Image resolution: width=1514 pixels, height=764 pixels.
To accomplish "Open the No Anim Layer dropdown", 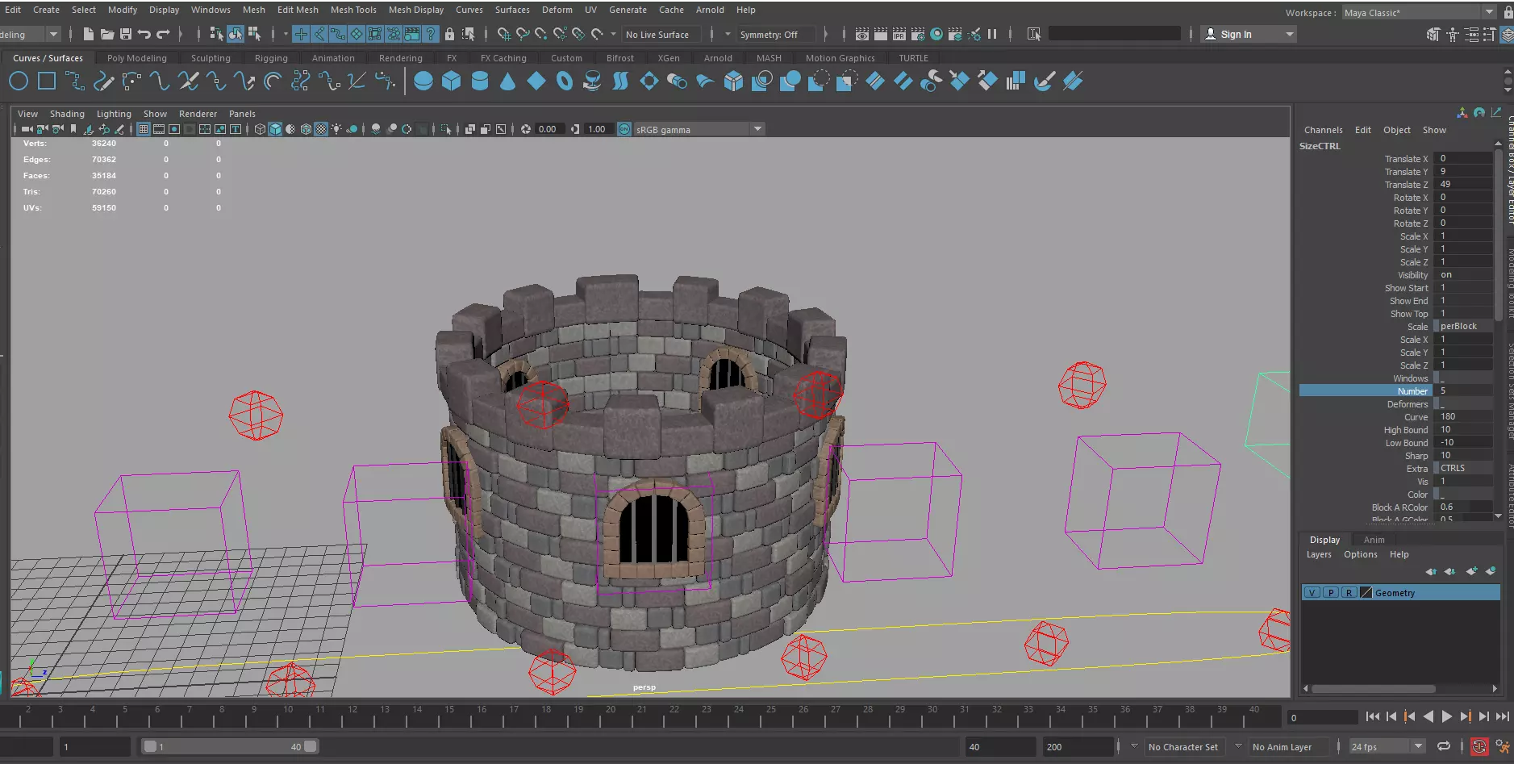I will [x=1288, y=747].
